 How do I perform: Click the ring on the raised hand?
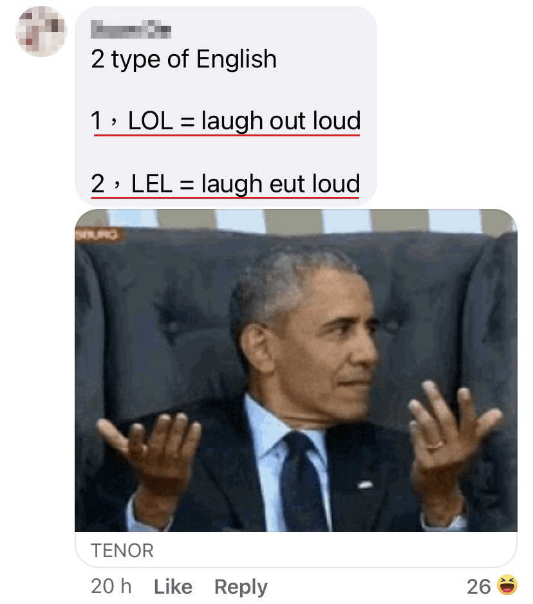[x=435, y=447]
